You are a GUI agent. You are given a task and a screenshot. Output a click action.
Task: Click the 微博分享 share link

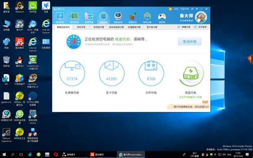(x=184, y=27)
